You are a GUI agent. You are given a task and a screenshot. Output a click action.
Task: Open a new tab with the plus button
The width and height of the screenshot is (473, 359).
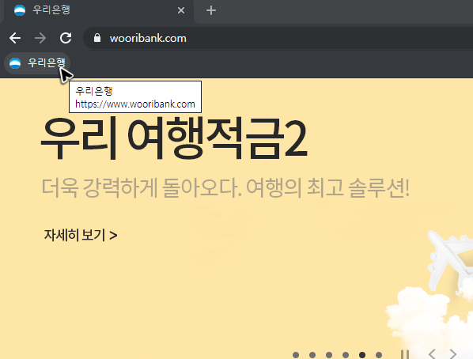point(211,10)
